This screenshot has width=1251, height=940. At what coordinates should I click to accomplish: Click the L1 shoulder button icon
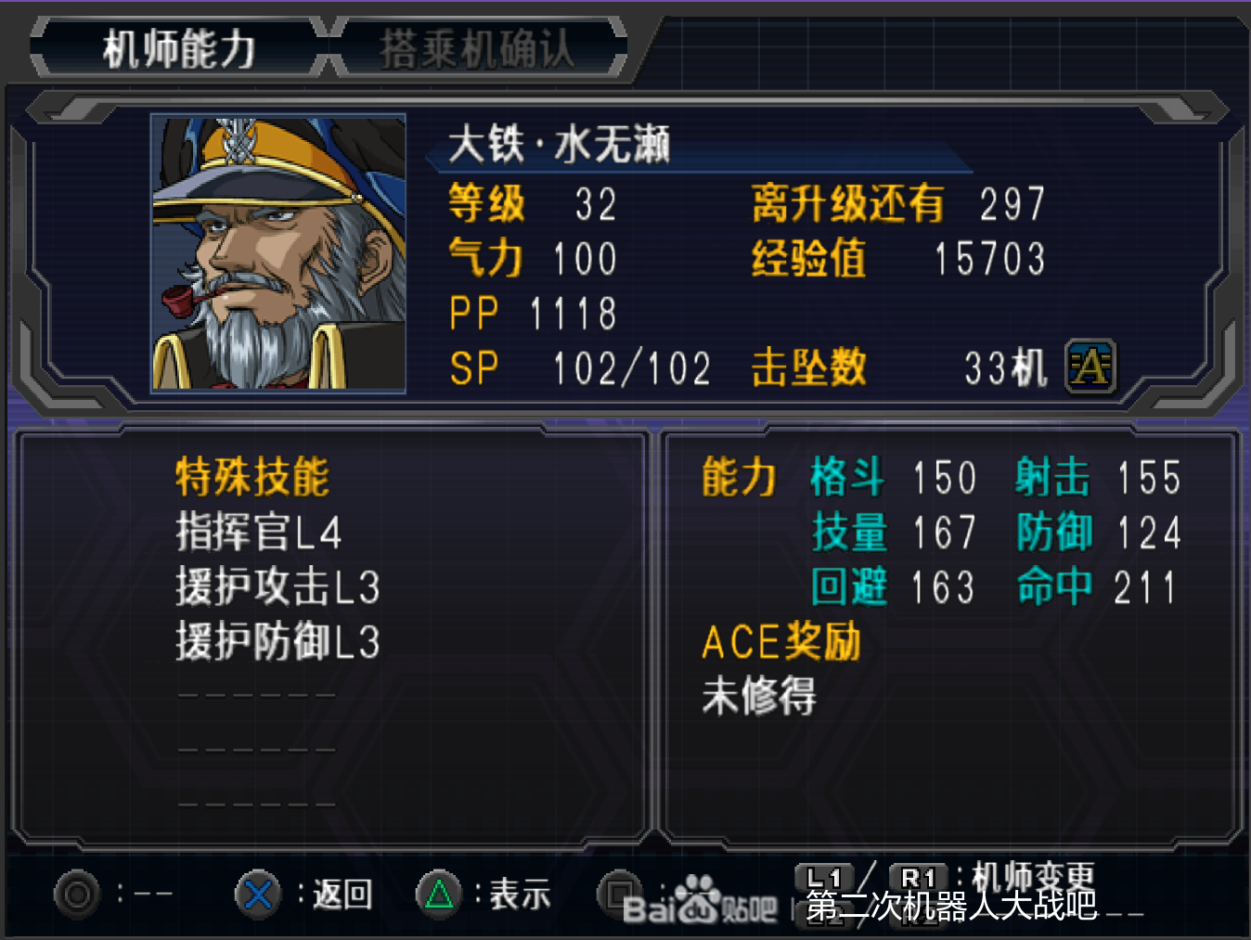point(824,878)
